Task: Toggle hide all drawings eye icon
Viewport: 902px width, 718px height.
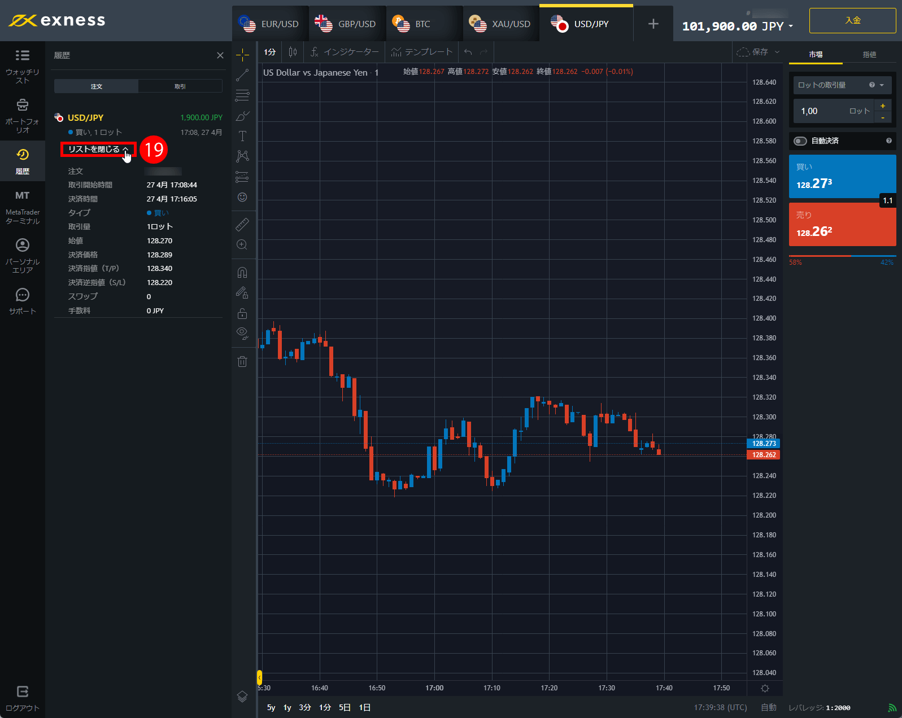Action: coord(242,333)
